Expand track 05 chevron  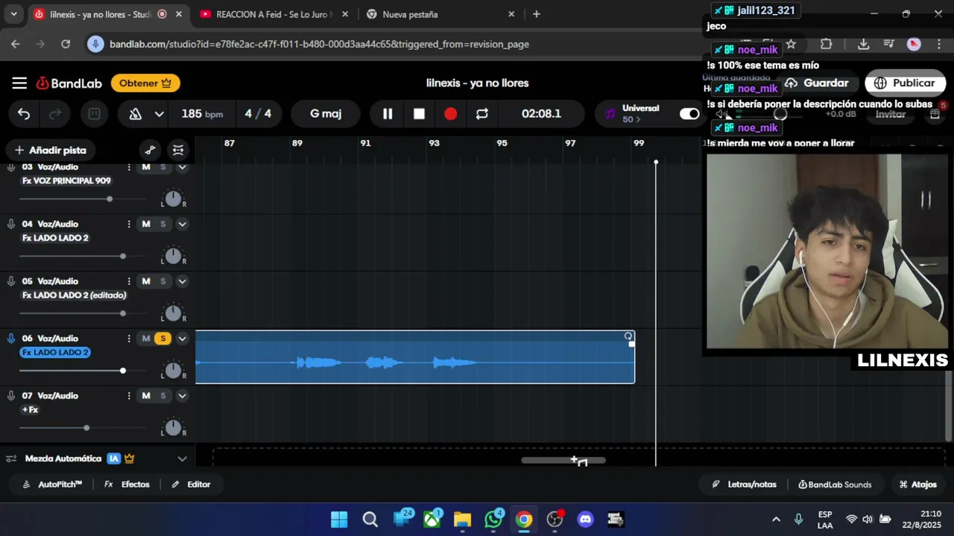point(182,281)
